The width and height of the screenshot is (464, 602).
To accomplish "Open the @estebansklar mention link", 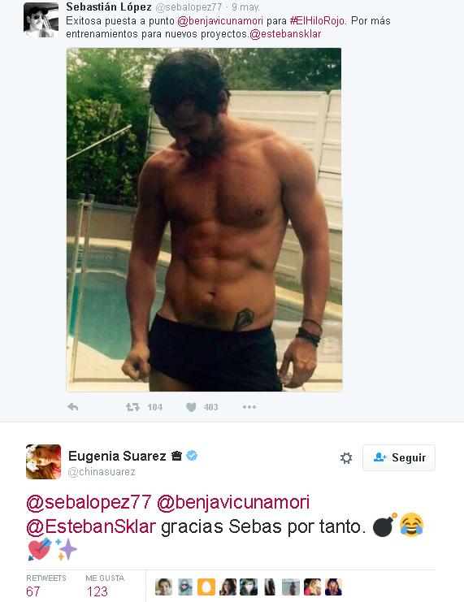I will (285, 34).
